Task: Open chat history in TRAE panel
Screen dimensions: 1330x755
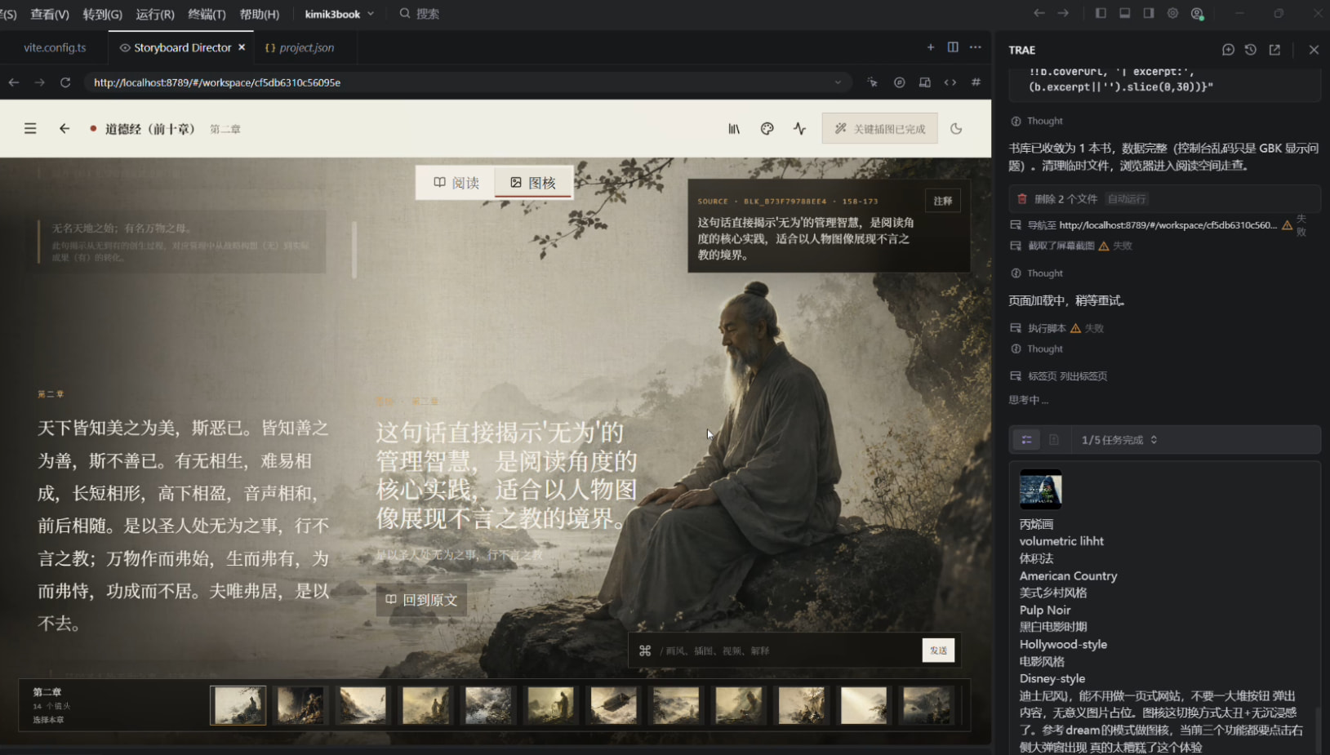Action: tap(1251, 50)
